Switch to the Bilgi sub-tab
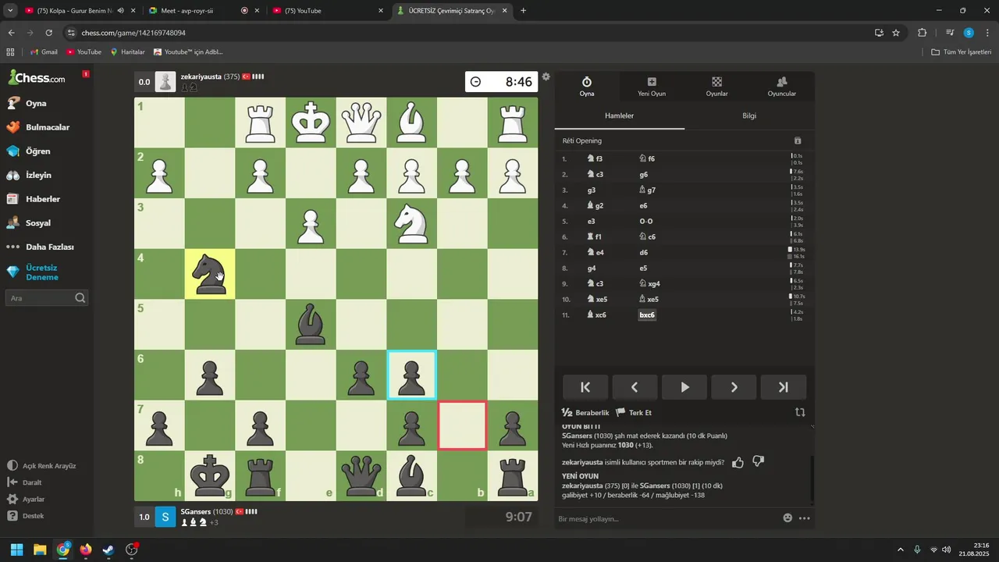This screenshot has width=999, height=562. point(749,116)
